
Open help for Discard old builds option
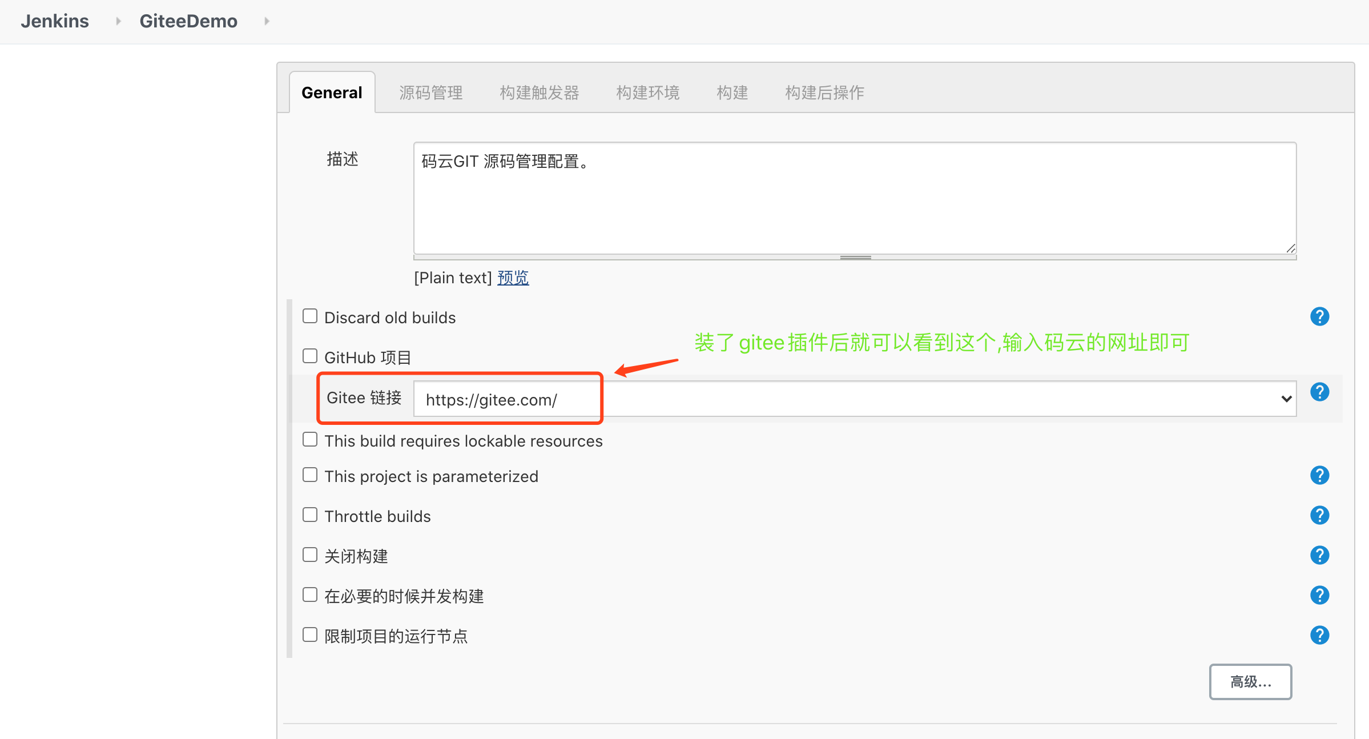(1319, 316)
